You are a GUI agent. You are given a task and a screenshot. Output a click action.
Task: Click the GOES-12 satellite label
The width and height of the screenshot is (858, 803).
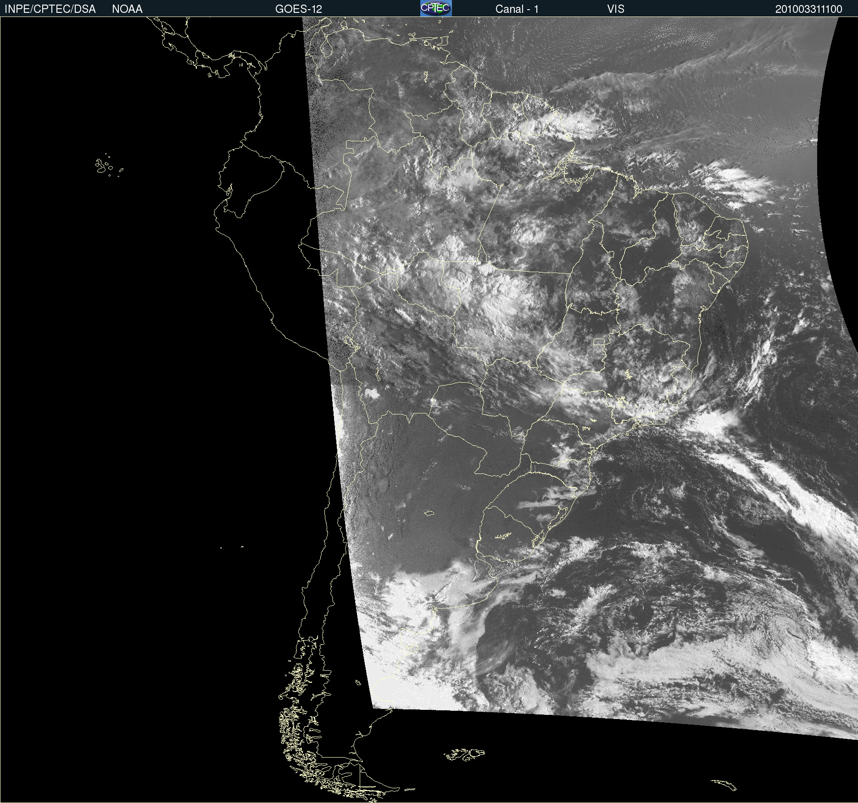pos(299,9)
